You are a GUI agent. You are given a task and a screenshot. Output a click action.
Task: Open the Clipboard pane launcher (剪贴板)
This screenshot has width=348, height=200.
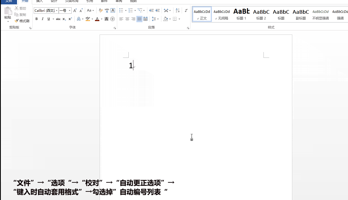click(x=30, y=28)
